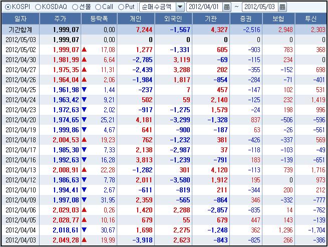
Task: Click the 증권 column header
Action: pos(246,19)
